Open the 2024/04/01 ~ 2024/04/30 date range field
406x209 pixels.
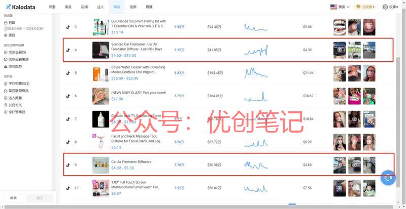point(24,29)
